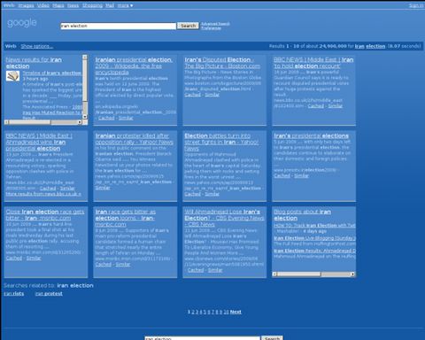Expand the 'Show options...' link
The image size is (425, 340).
pyautogui.click(x=36, y=46)
